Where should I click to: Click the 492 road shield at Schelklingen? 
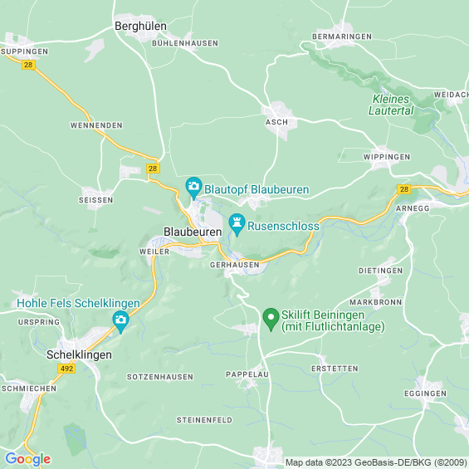tap(66, 369)
